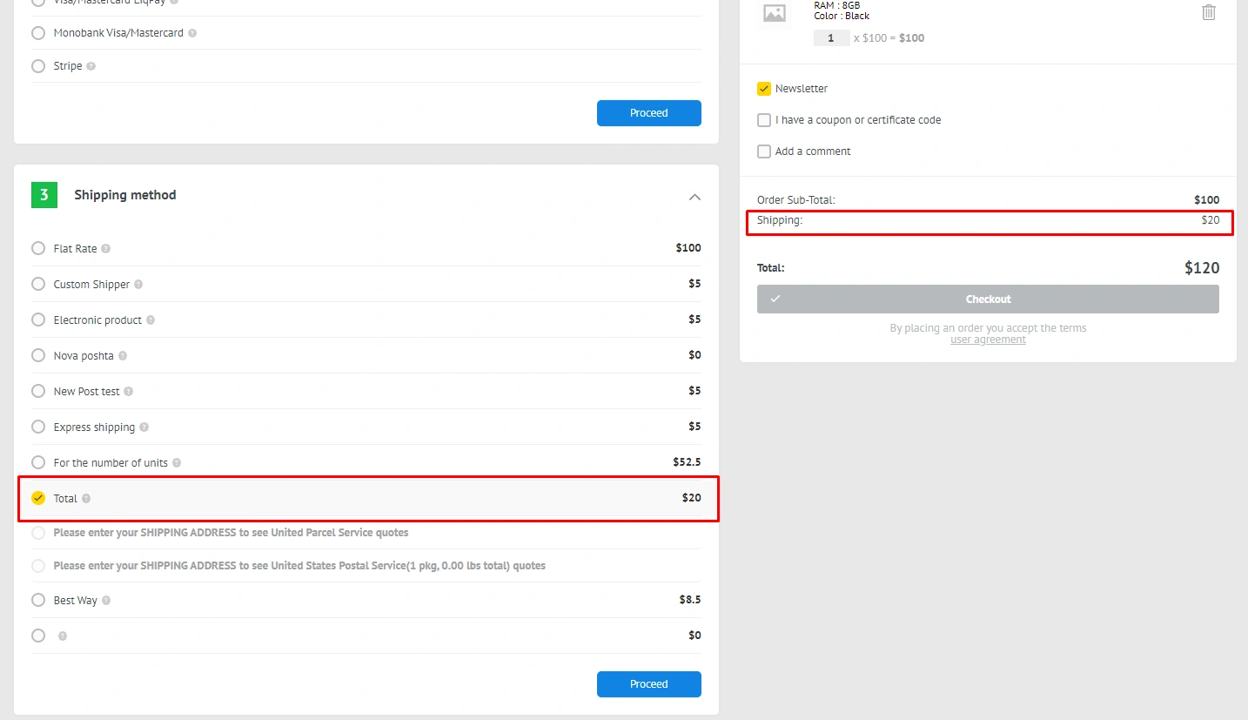Click the trash icon to remove cart item
This screenshot has width=1248, height=720.
(1208, 12)
